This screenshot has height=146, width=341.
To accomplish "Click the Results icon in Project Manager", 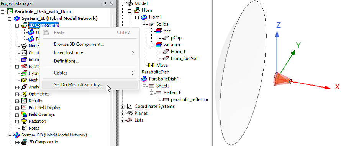I will pyautogui.click(x=24, y=101).
